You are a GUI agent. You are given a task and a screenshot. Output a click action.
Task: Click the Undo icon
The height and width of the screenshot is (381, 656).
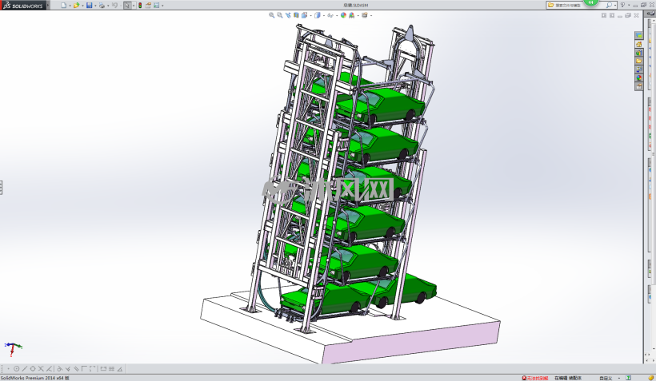point(114,6)
